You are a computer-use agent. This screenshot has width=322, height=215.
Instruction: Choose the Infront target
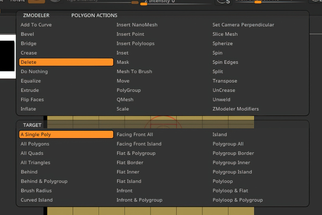point(125,191)
